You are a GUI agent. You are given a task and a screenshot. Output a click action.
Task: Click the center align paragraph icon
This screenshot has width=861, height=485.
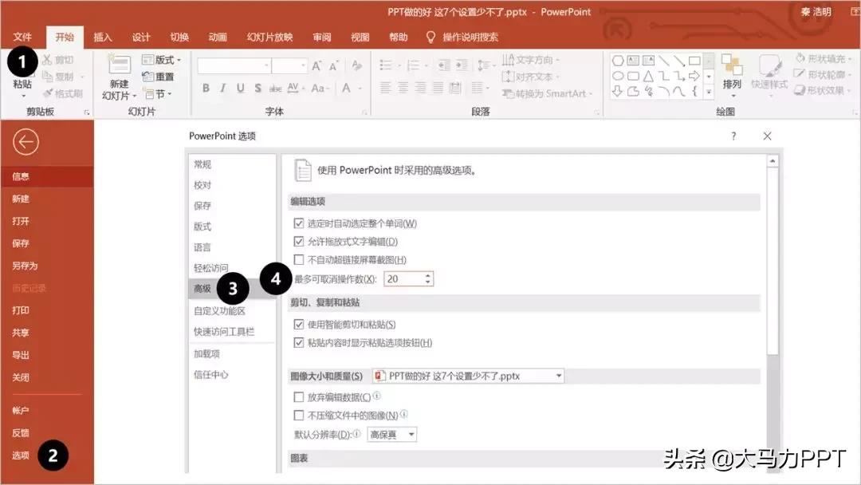pyautogui.click(x=403, y=87)
